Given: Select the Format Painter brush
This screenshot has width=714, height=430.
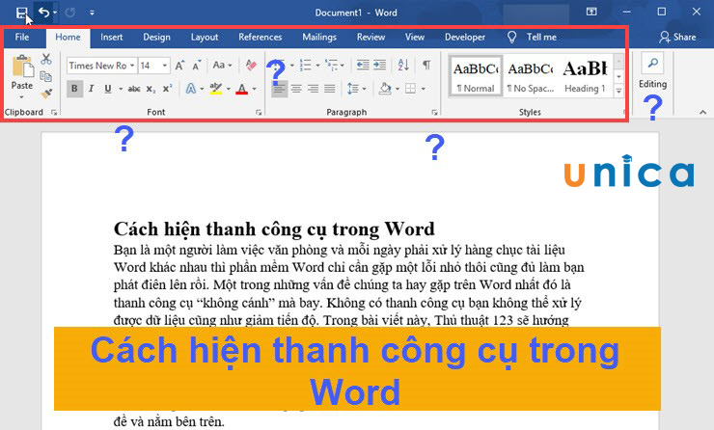Looking at the screenshot, I should [46, 93].
